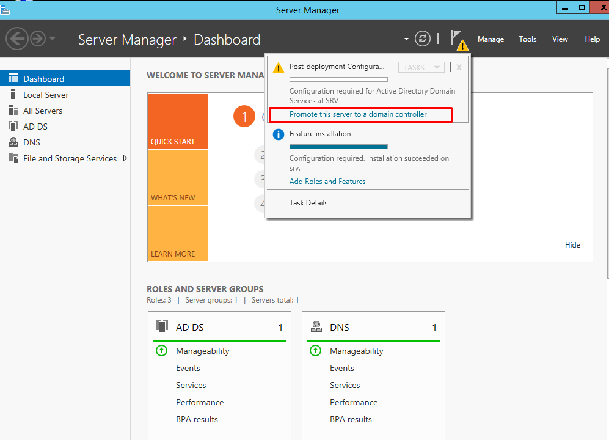Click AD DS Manageability green status icon

162,351
